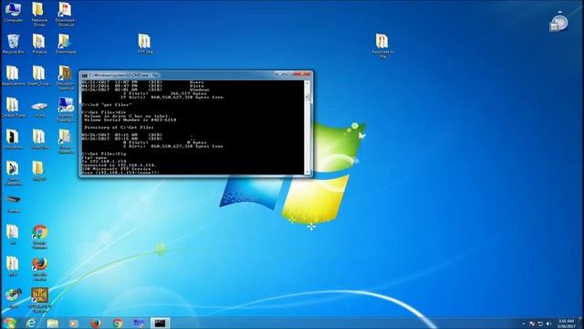Open the Mozilla Firefox desktop shortcut
This screenshot has width=584, height=329.
39,269
